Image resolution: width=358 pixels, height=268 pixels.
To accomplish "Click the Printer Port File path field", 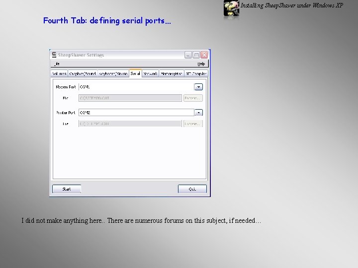I will click(130, 124).
